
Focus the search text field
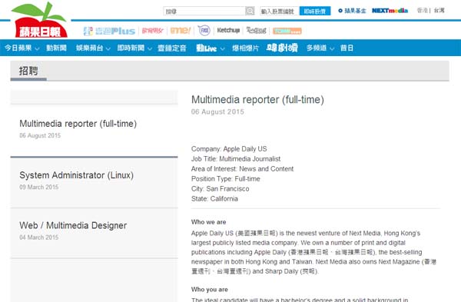(x=204, y=11)
